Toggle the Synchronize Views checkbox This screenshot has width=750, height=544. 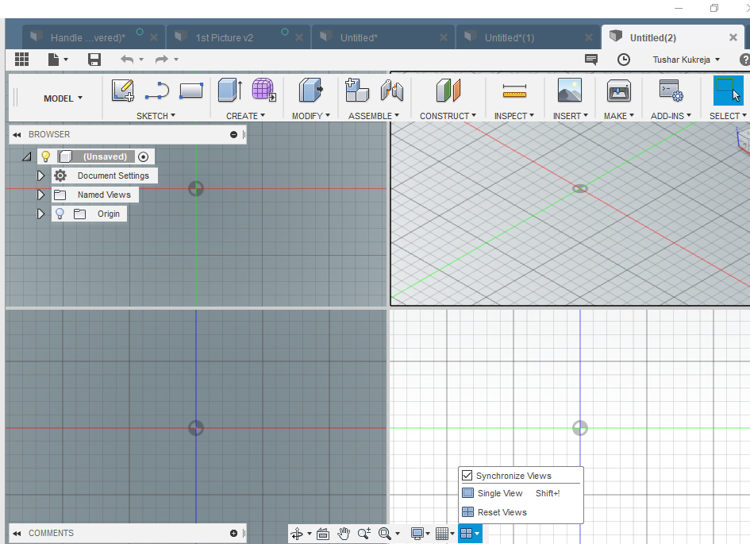pyautogui.click(x=467, y=476)
